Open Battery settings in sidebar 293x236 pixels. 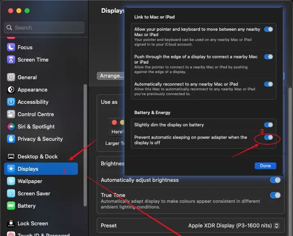tap(41, 206)
